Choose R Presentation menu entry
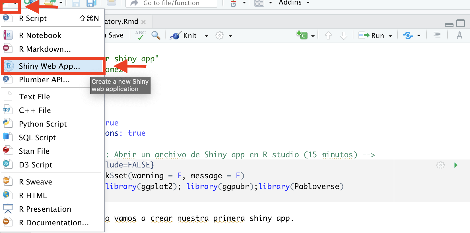This screenshot has width=470, height=233. (52, 209)
